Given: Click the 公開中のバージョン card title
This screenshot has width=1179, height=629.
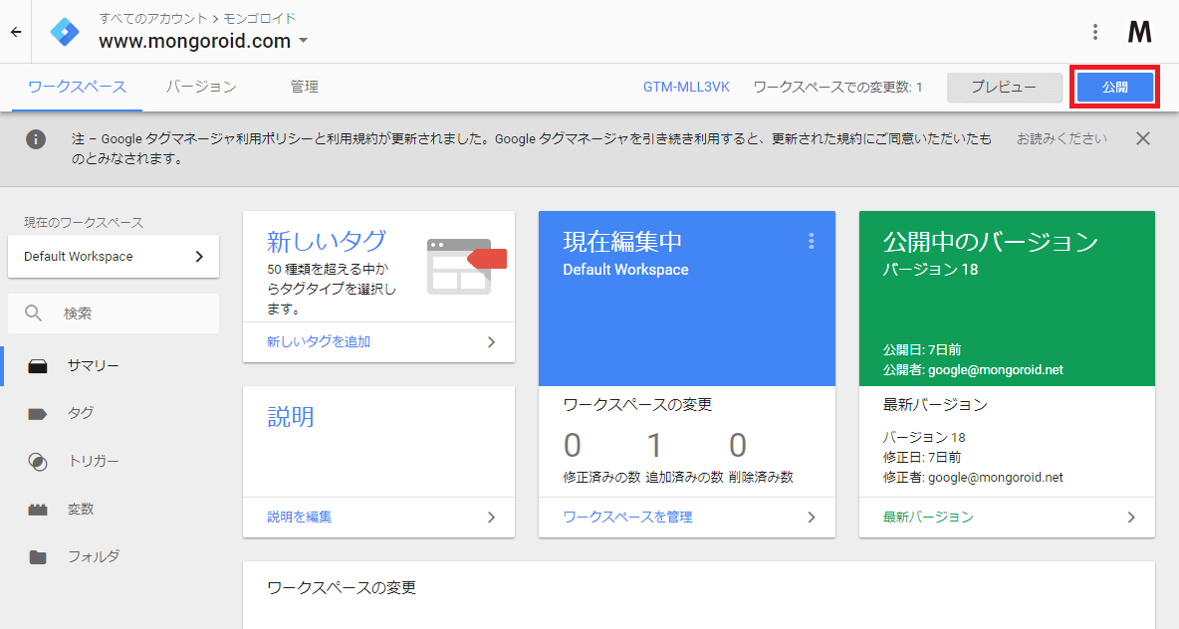Looking at the screenshot, I should (991, 241).
